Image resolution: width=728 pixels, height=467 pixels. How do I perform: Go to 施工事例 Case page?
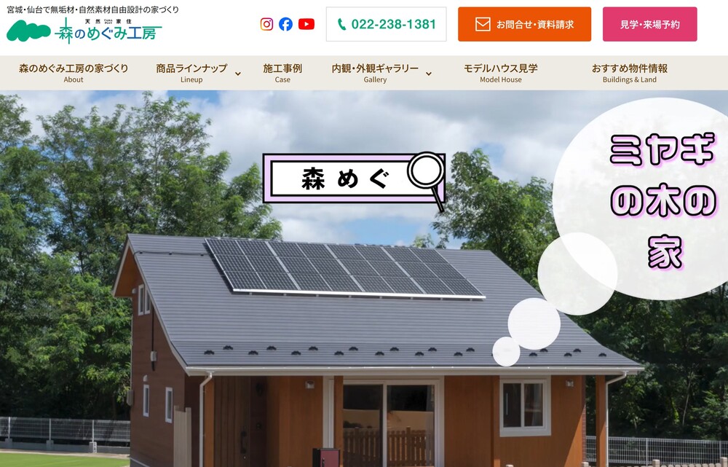[282, 73]
